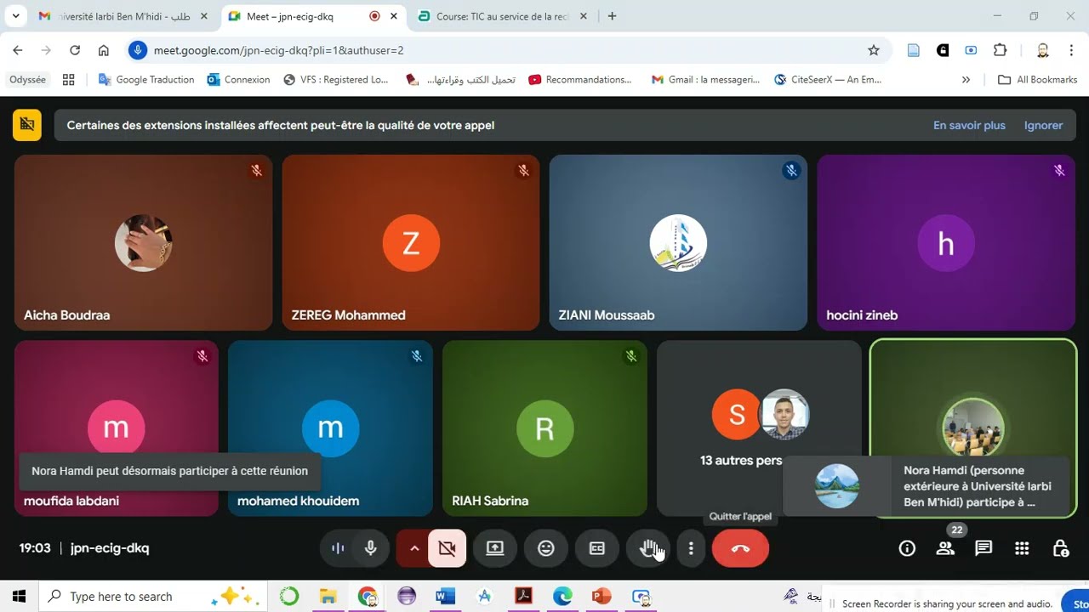Open the Recommandations YouTube bookmark
This screenshot has height=612, width=1089.
(580, 79)
